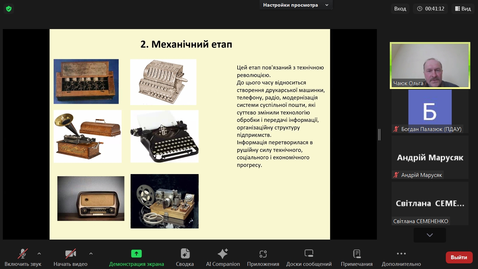Open Настройки просмотра dropdown
Image resolution: width=478 pixels, height=269 pixels.
296,5
